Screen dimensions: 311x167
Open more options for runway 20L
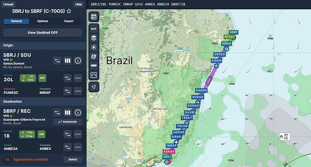[78, 78]
